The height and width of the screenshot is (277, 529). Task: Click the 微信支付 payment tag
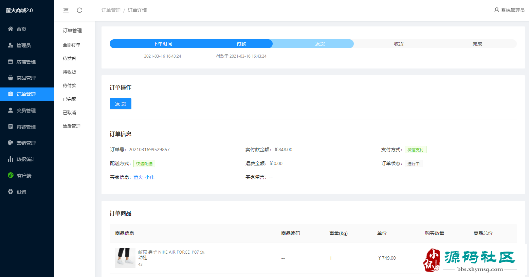[416, 150]
